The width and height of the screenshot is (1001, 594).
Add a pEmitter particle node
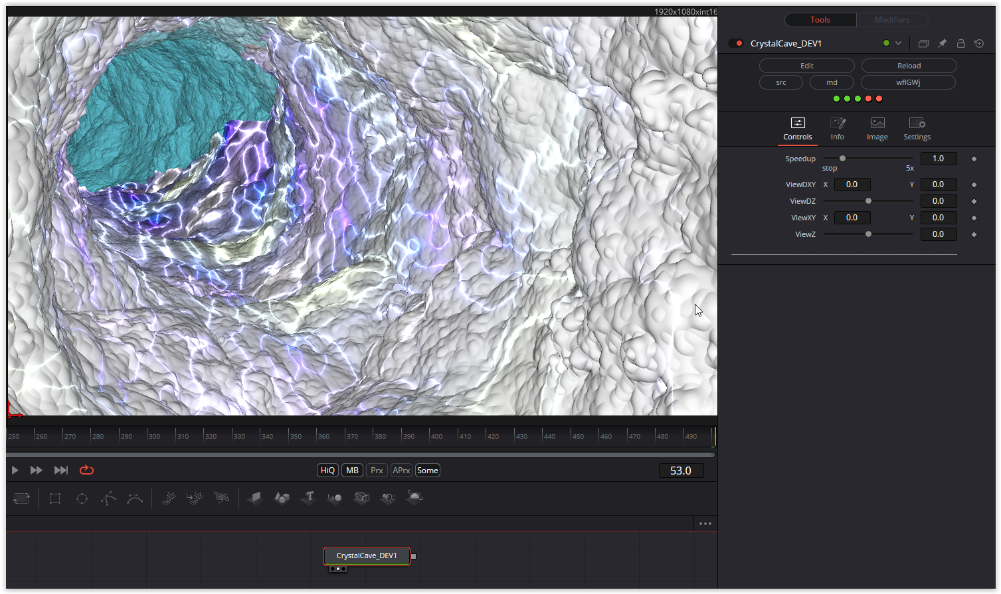(169, 498)
